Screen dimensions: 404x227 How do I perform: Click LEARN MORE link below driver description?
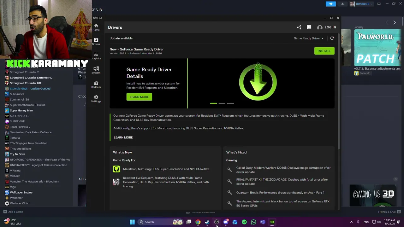(123, 137)
